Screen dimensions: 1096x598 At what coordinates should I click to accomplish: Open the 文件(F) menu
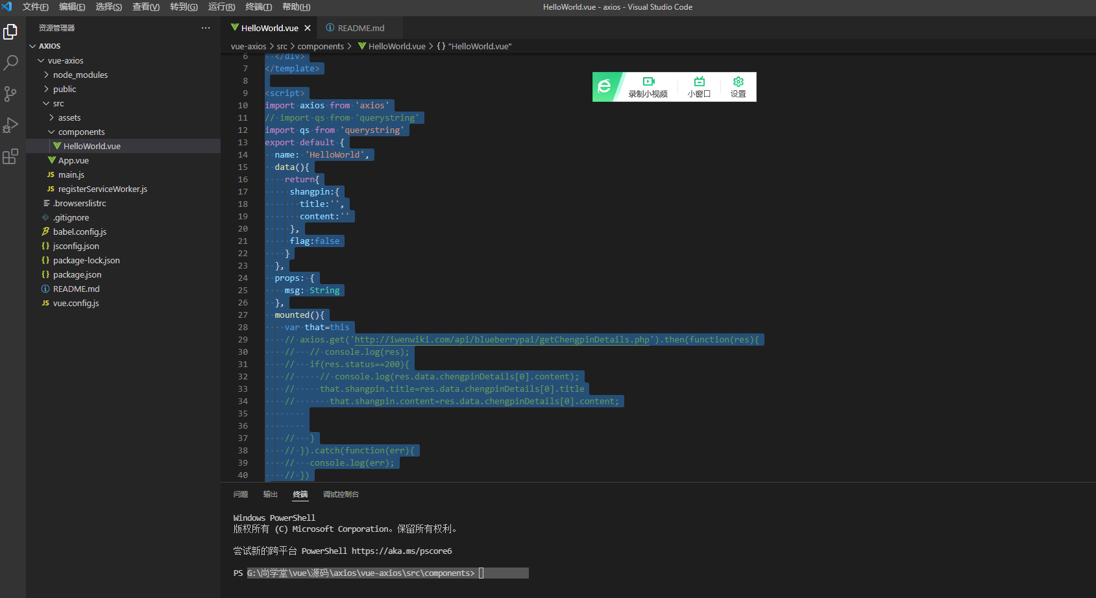(36, 6)
